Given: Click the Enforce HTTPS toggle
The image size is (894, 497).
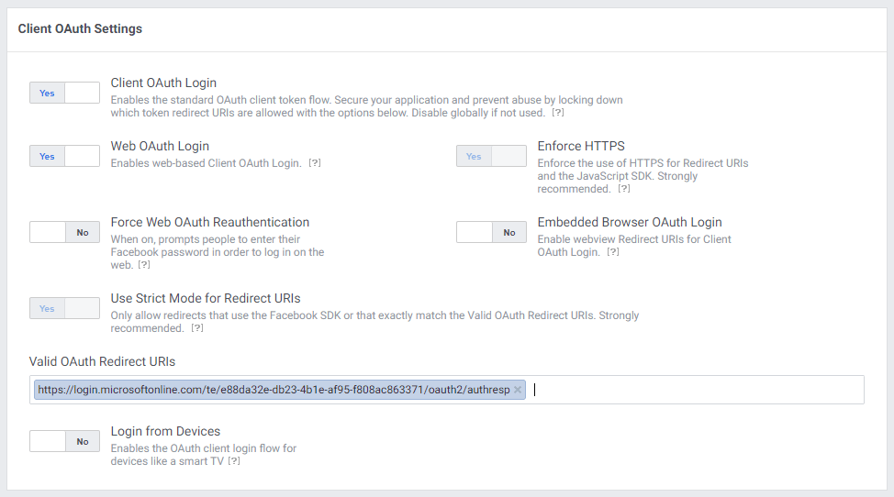Looking at the screenshot, I should [x=491, y=157].
